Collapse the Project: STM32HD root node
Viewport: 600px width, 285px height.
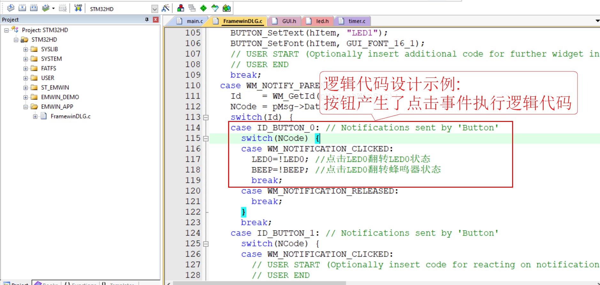(x=6, y=30)
